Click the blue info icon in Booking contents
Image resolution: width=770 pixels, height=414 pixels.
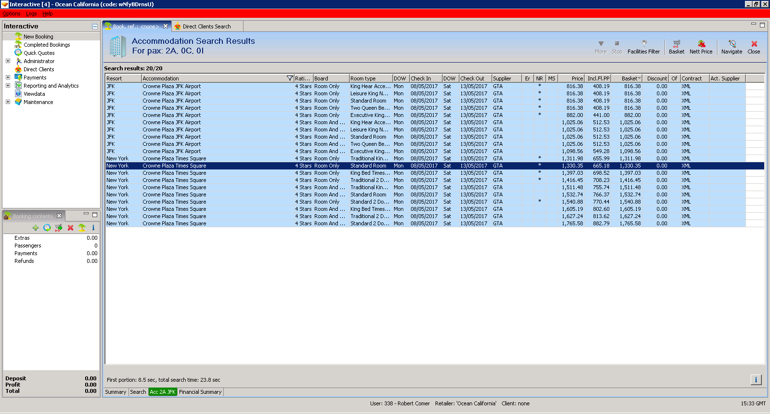click(x=93, y=228)
